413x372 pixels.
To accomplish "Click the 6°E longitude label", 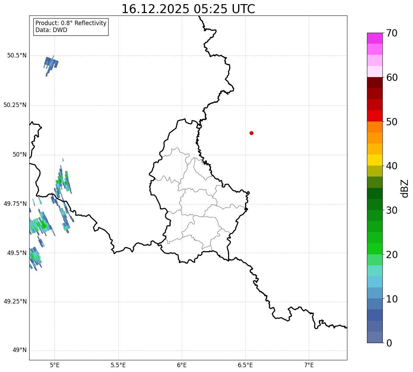I will [182, 365].
